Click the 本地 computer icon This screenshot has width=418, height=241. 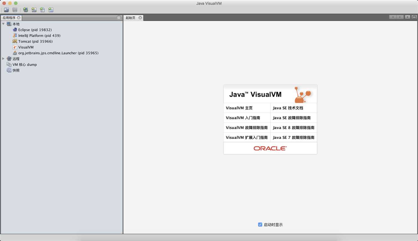point(9,24)
